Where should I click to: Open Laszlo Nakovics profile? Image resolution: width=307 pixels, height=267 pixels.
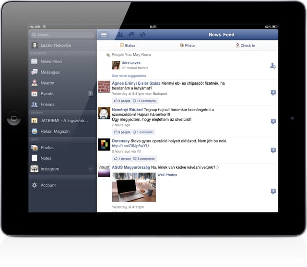click(x=63, y=45)
